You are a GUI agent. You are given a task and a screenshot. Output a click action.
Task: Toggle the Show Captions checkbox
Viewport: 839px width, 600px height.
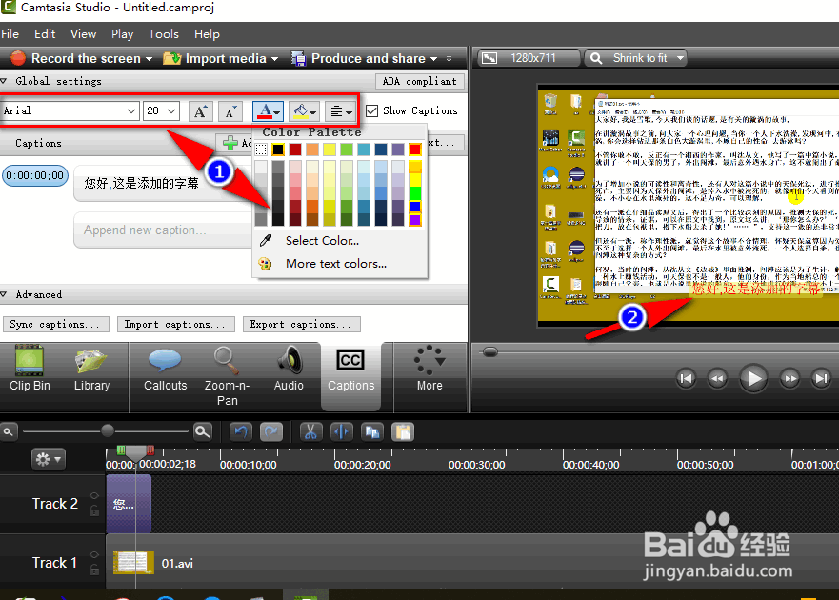pos(371,110)
